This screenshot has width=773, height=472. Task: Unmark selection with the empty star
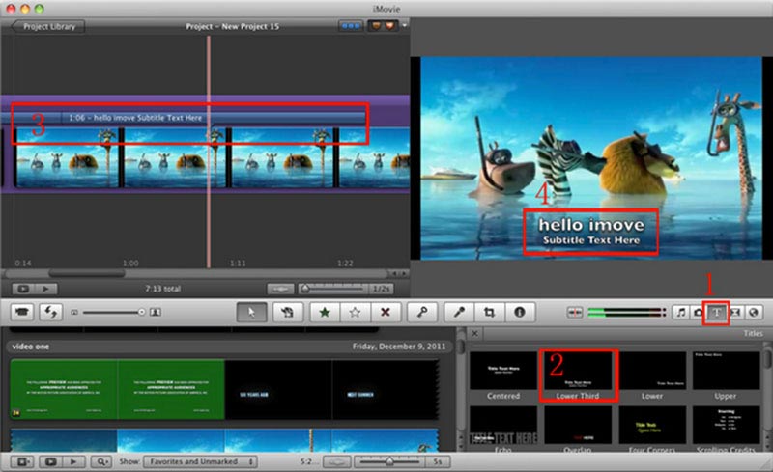coord(355,313)
